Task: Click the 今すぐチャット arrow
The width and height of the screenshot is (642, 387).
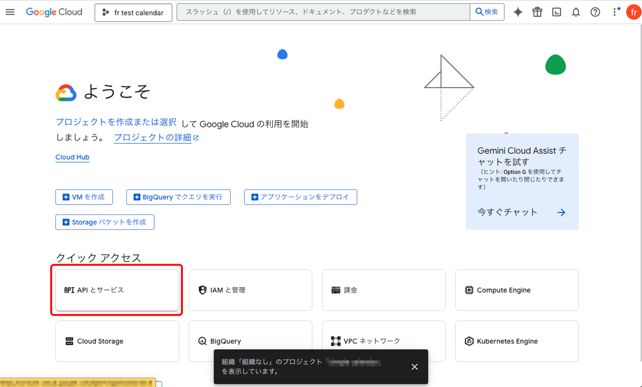Action: pos(561,212)
